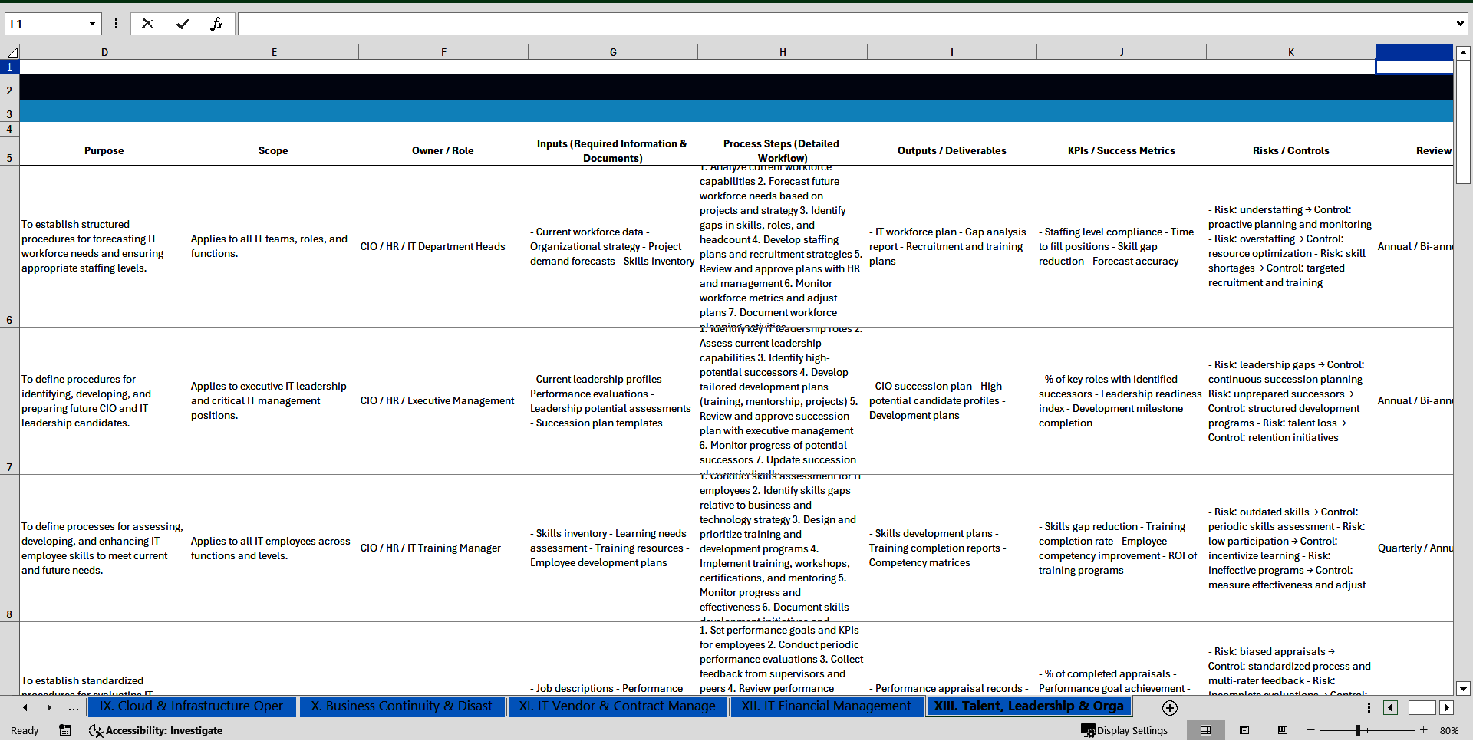Open the IX. Cloud & Infrastructure sheet tab
Screen dimensions: 1473x741
point(192,706)
